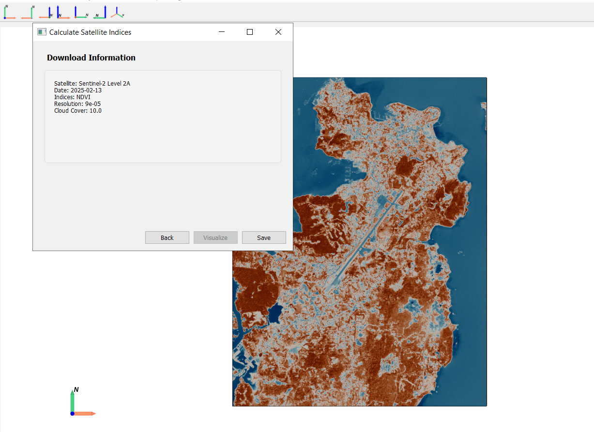Click the Satellite: Sentinel-2 Level 2A text line
The image size is (594, 432).
tap(92, 83)
